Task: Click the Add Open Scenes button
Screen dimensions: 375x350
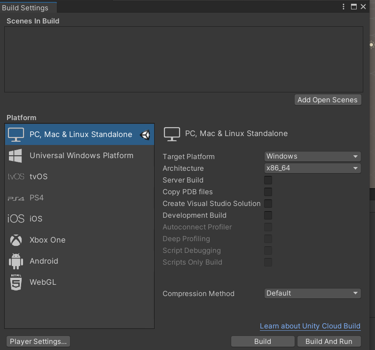Action: pos(328,100)
